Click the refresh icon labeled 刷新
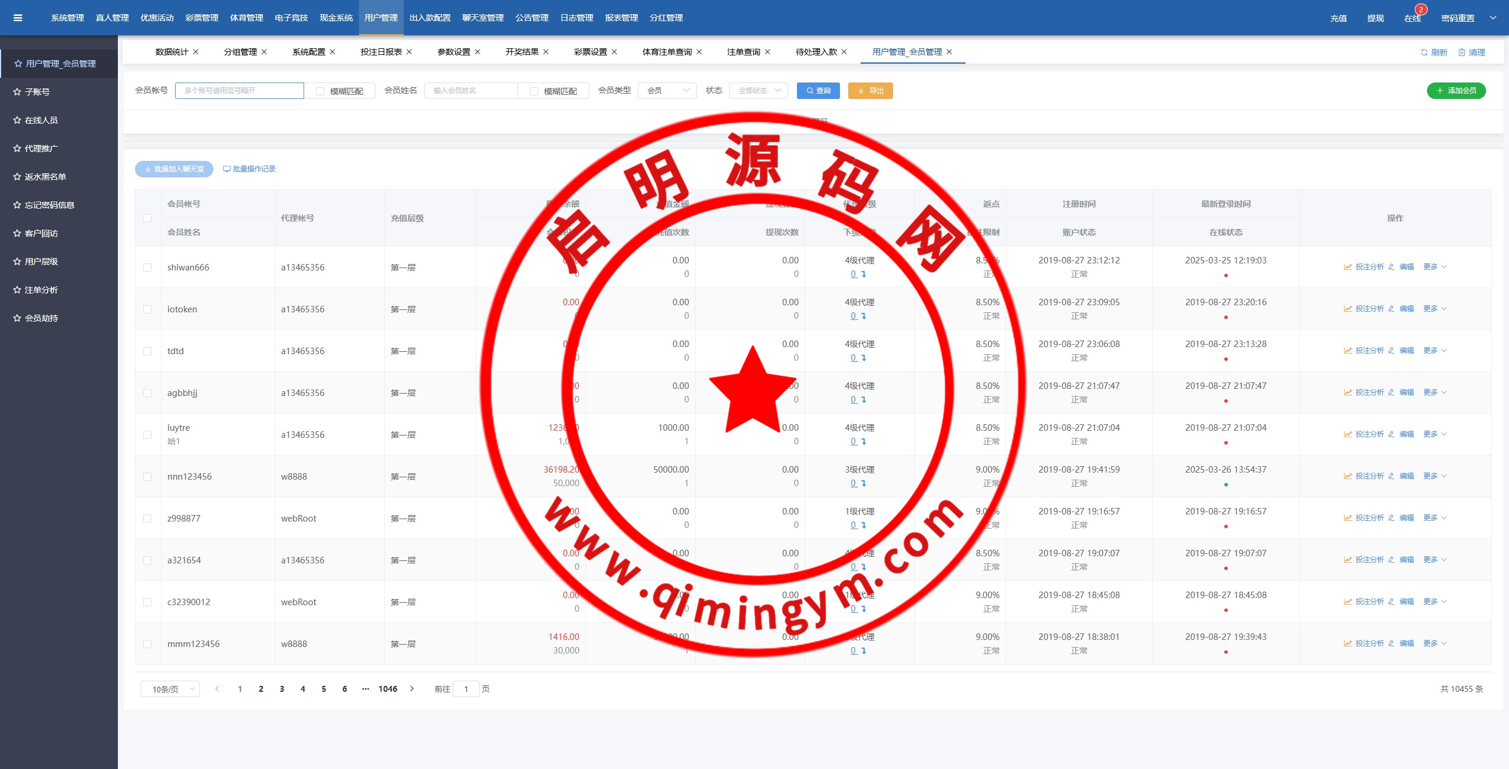Viewport: 1509px width, 769px height. coord(1424,52)
